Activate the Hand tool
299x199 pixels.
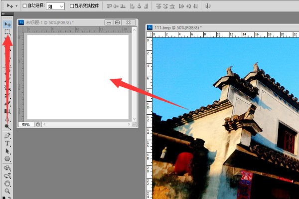point(7,184)
